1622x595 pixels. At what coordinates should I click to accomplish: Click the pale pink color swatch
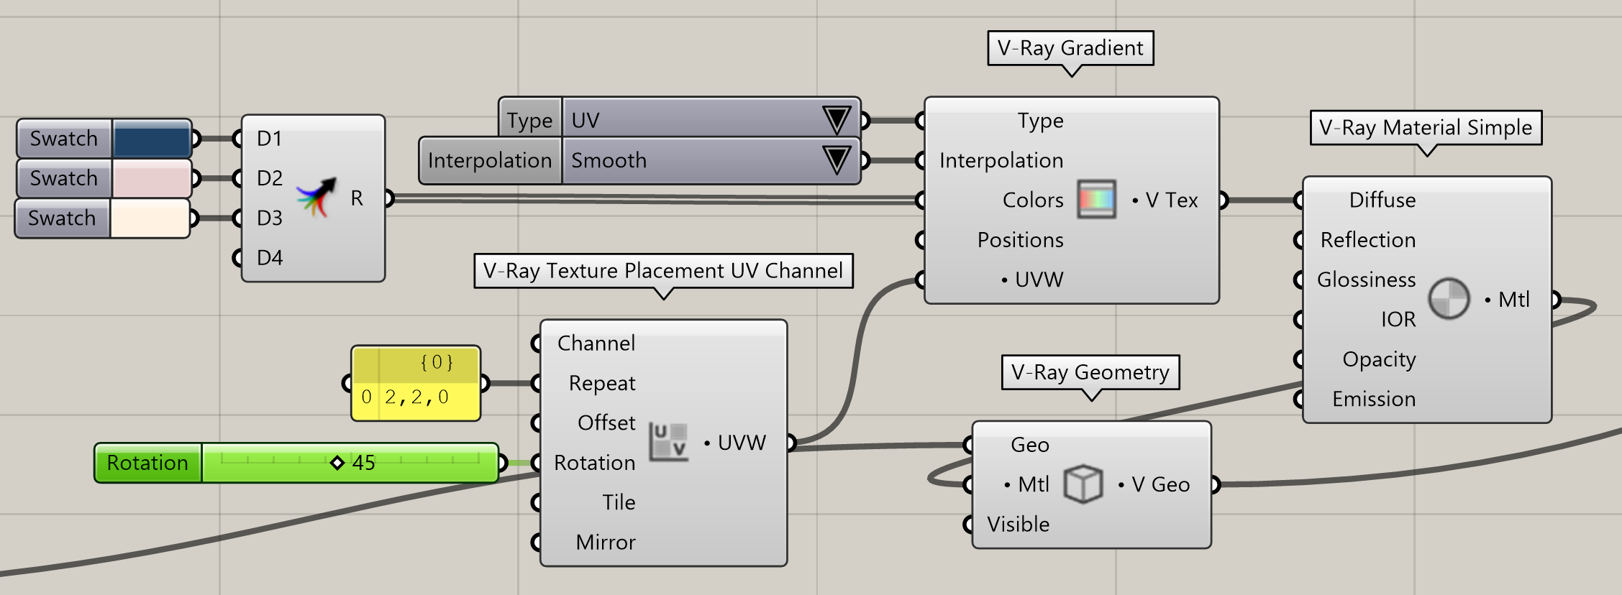(151, 178)
